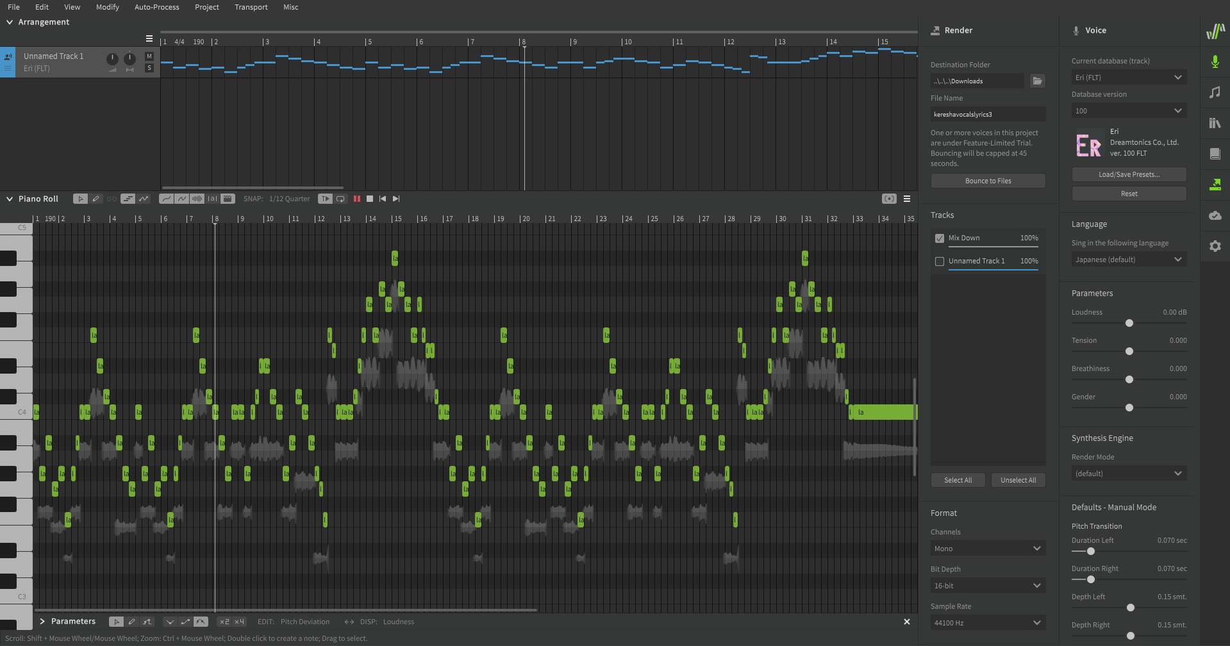The width and height of the screenshot is (1230, 646).
Task: Collapse the Piano Roll panel
Action: (10, 199)
